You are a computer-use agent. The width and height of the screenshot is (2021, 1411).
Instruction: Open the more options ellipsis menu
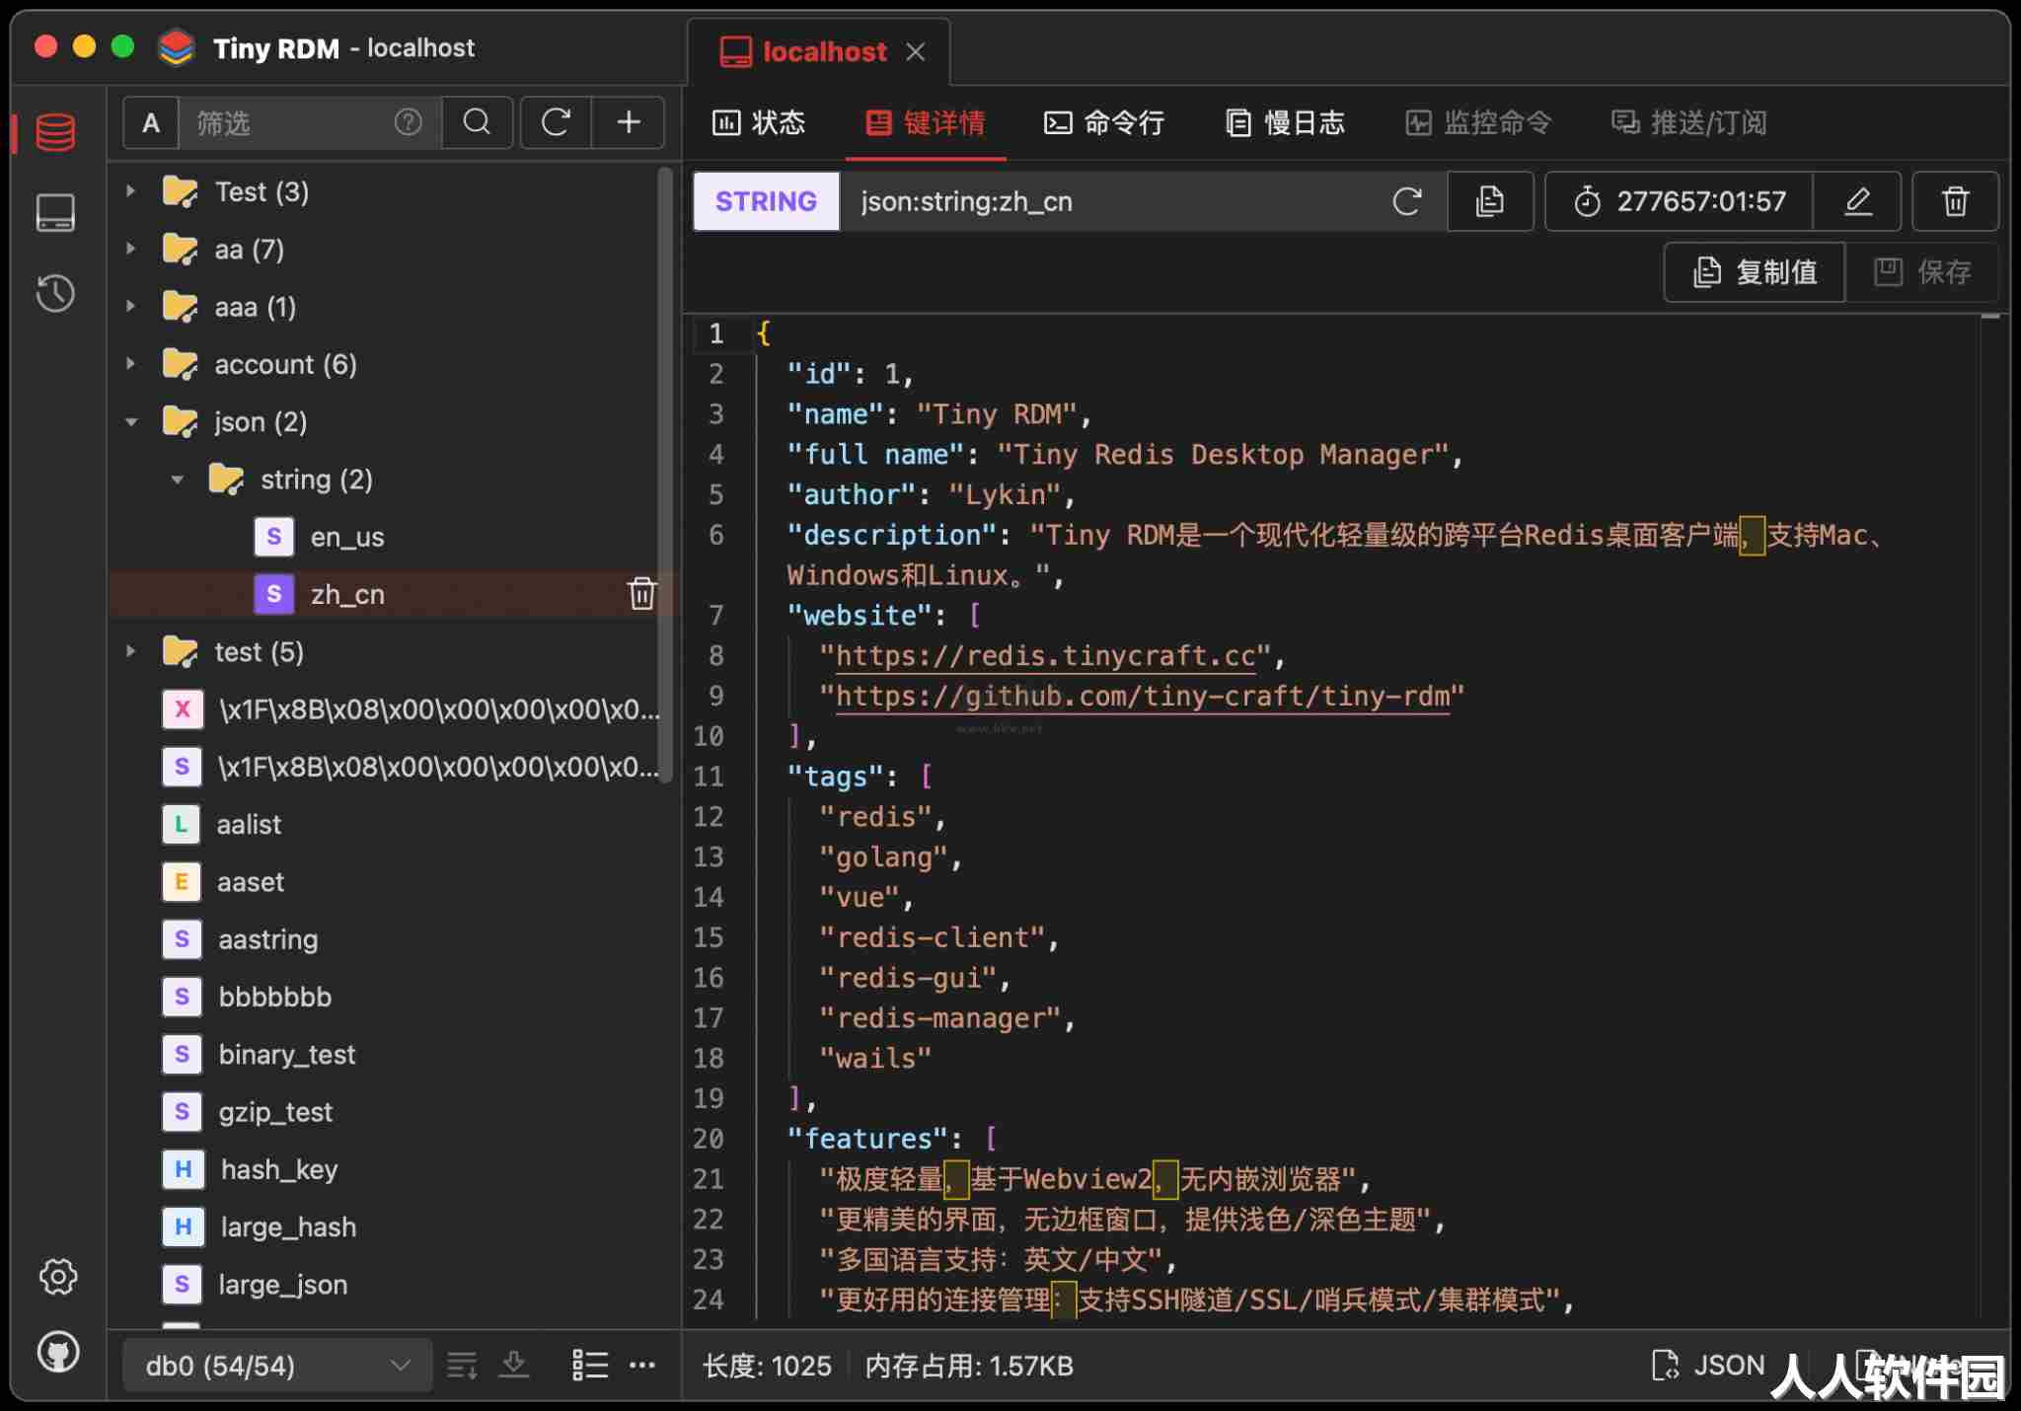coord(642,1366)
